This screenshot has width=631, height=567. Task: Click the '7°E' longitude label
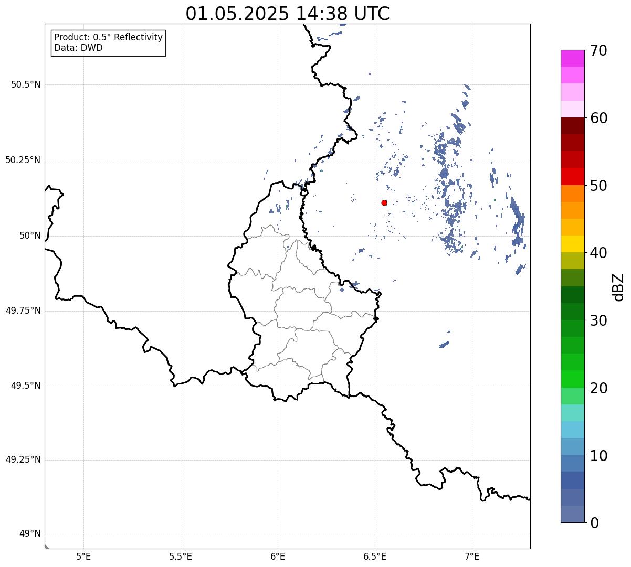(472, 557)
